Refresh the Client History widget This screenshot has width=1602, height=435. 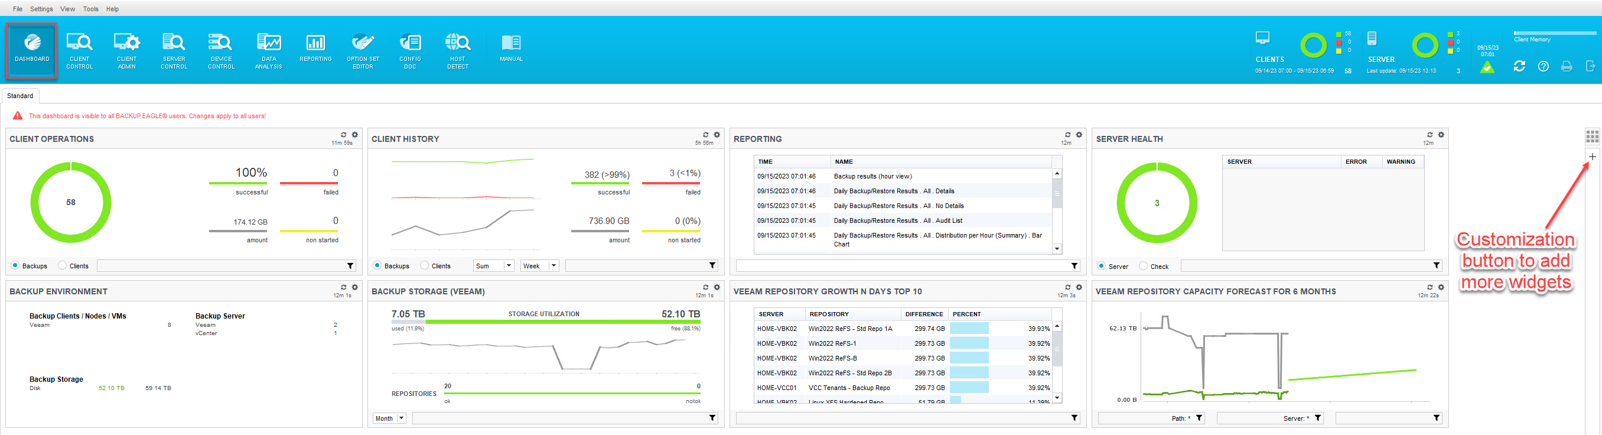coord(705,134)
